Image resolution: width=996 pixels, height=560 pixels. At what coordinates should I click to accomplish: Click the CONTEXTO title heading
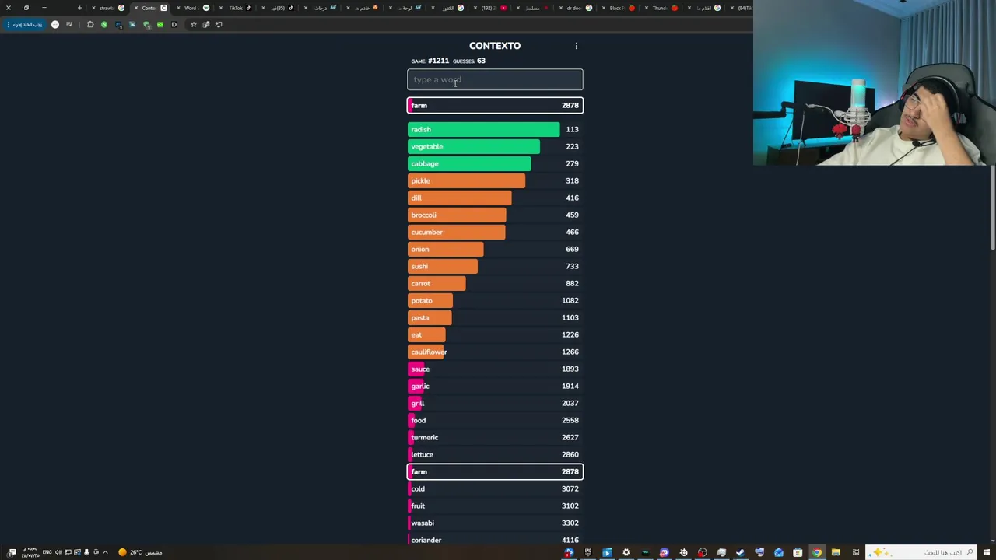pyautogui.click(x=495, y=46)
